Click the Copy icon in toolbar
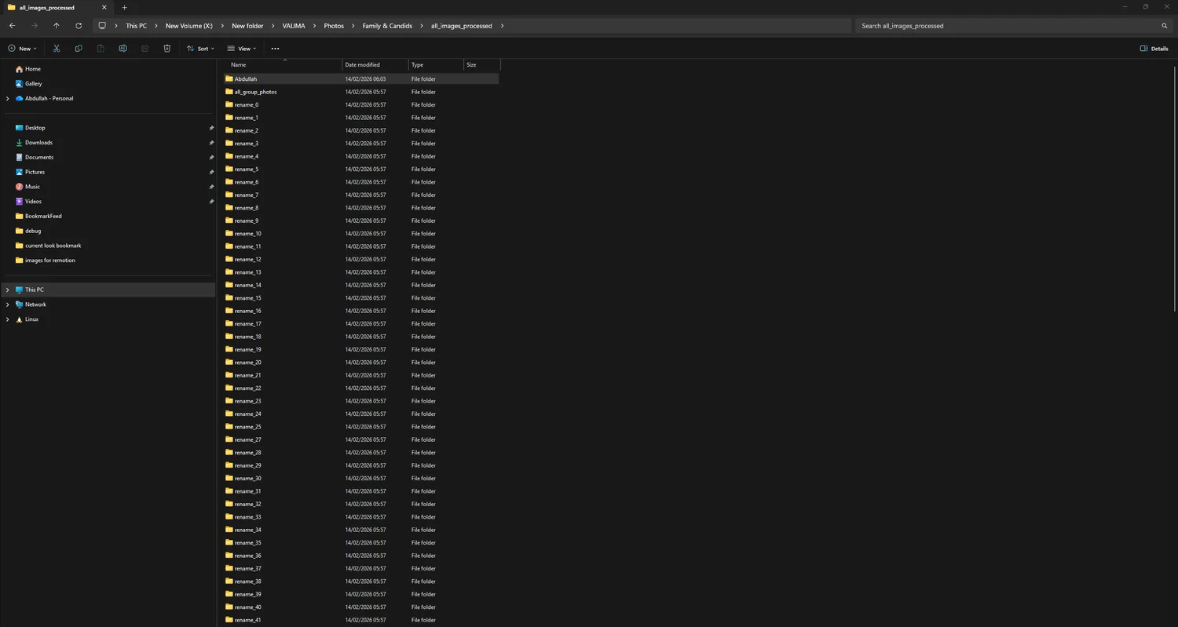Image resolution: width=1178 pixels, height=627 pixels. pyautogui.click(x=79, y=49)
